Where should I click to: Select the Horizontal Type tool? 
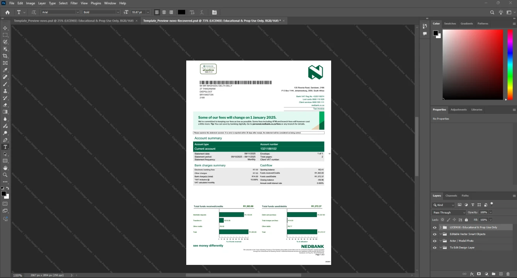point(5,147)
